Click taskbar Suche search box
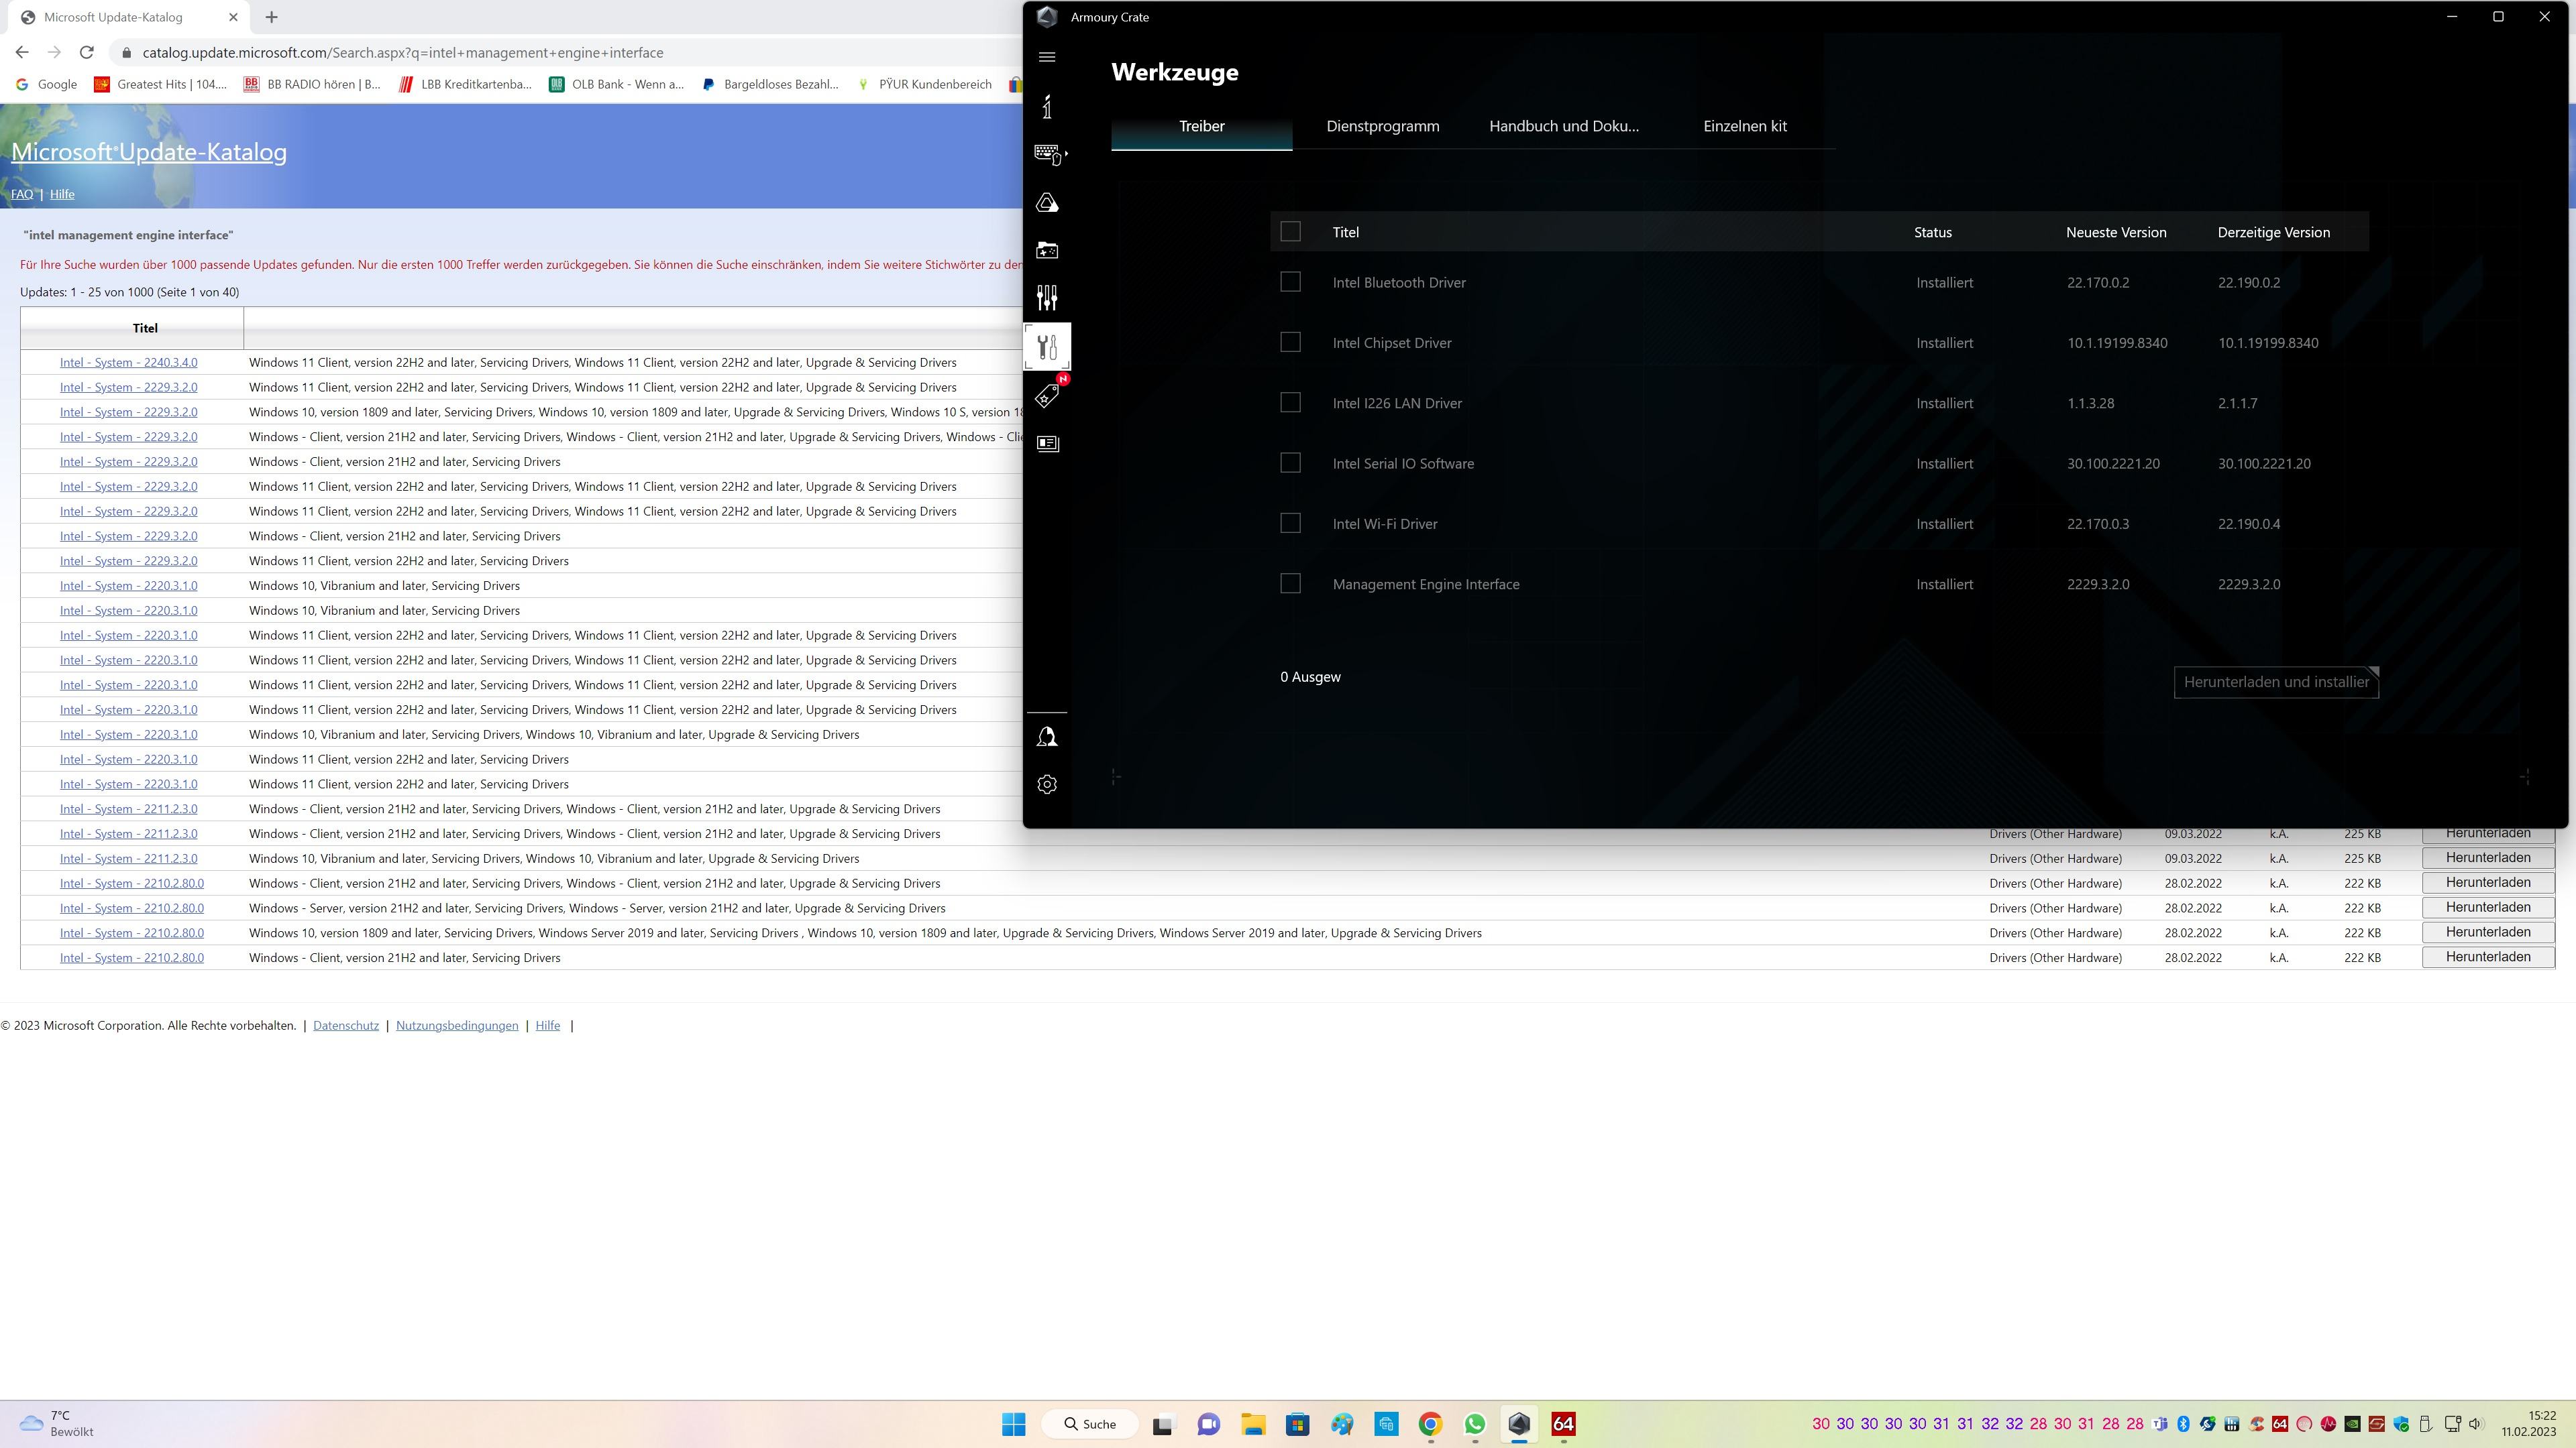This screenshot has height=1448, width=2576. pyautogui.click(x=1089, y=1424)
